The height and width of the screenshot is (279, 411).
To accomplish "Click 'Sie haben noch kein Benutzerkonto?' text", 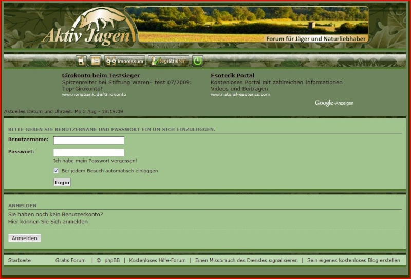I will 55,214.
